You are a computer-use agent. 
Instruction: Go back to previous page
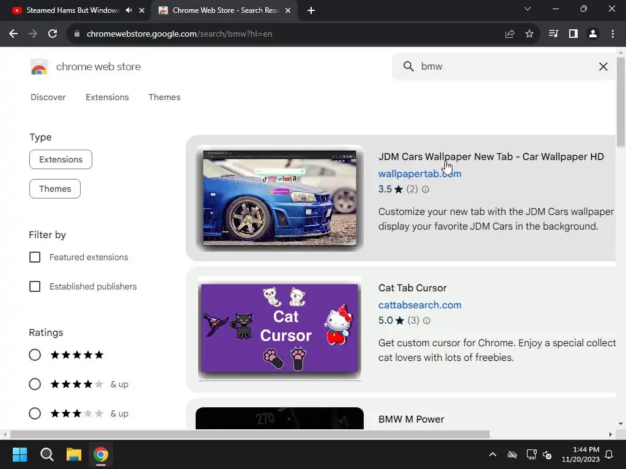13,34
